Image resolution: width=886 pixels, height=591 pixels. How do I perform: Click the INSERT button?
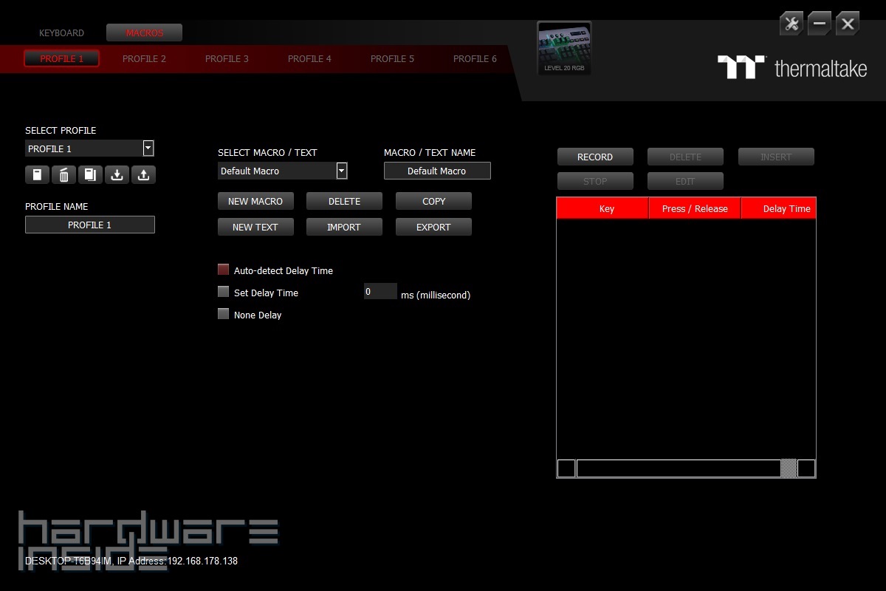point(776,157)
